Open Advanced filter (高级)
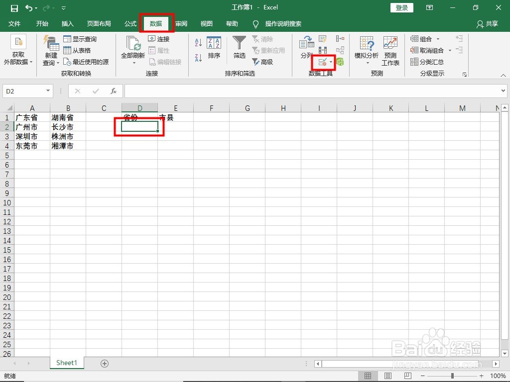The image size is (510, 382). [262, 62]
